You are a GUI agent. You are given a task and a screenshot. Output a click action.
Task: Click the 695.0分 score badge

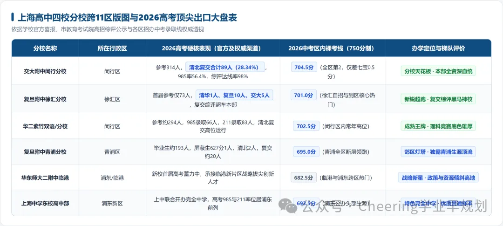(306, 152)
